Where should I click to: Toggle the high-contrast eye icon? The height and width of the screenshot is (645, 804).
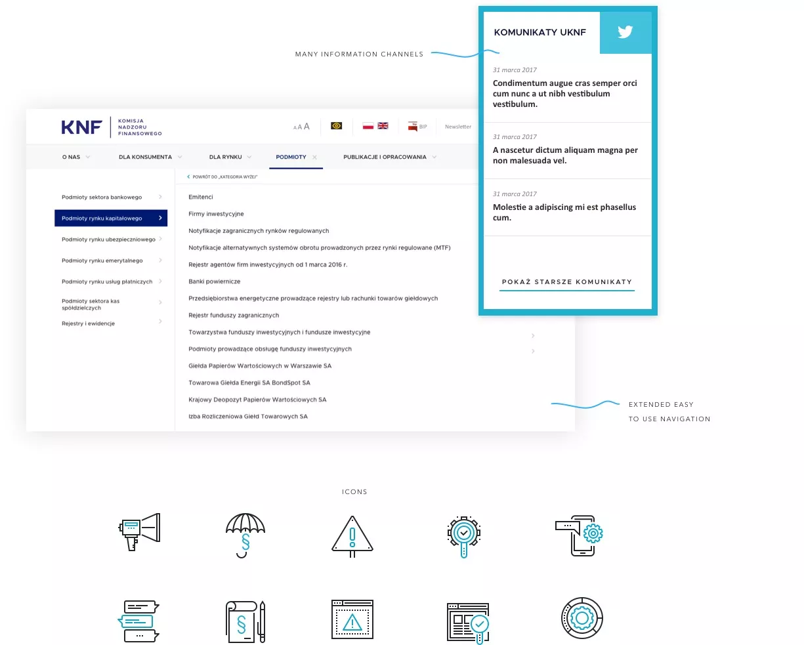(337, 126)
